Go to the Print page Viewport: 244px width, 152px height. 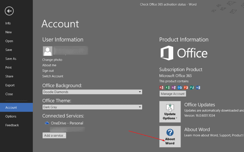8,68
